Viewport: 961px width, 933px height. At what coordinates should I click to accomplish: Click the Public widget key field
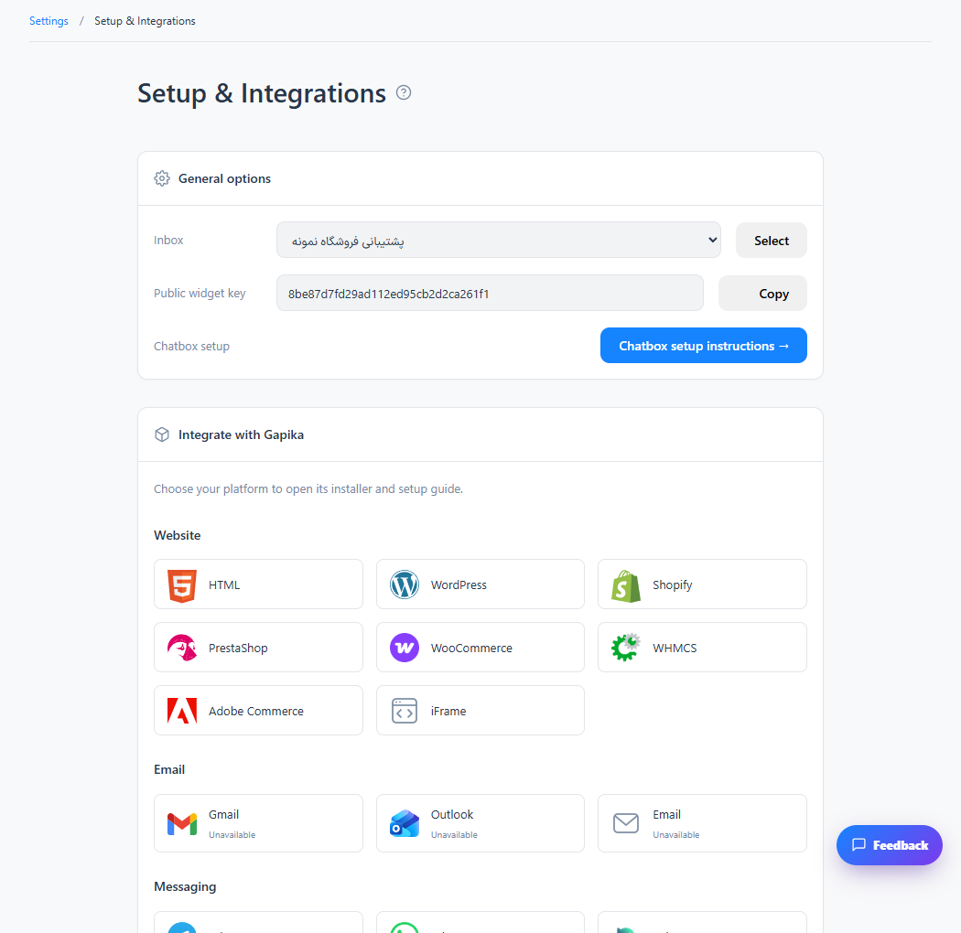click(x=490, y=294)
